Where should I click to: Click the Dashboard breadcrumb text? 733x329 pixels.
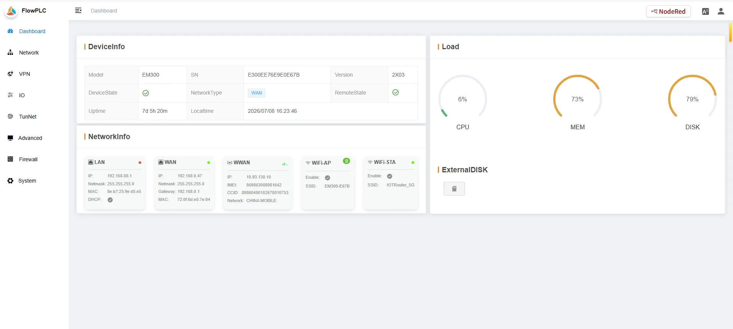(x=104, y=11)
